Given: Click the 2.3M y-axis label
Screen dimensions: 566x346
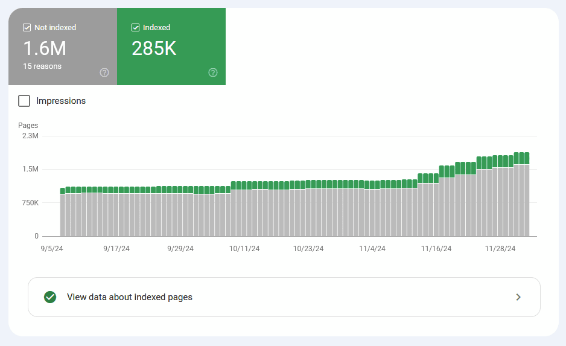Looking at the screenshot, I should [28, 136].
